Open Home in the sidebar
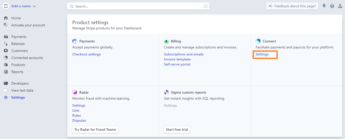The image size is (345, 139). click(16, 18)
